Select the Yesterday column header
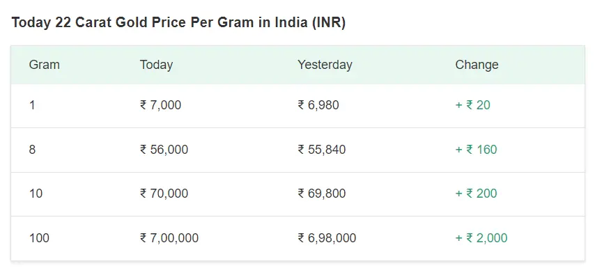This screenshot has width=595, height=275. [x=325, y=65]
